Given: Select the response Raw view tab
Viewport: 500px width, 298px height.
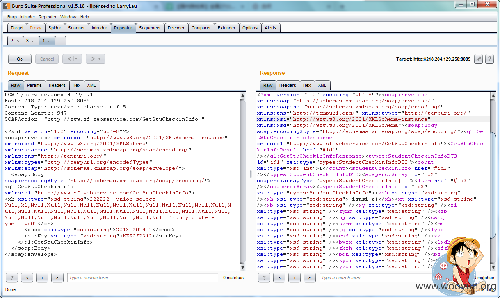Looking at the screenshot, I should coord(268,85).
